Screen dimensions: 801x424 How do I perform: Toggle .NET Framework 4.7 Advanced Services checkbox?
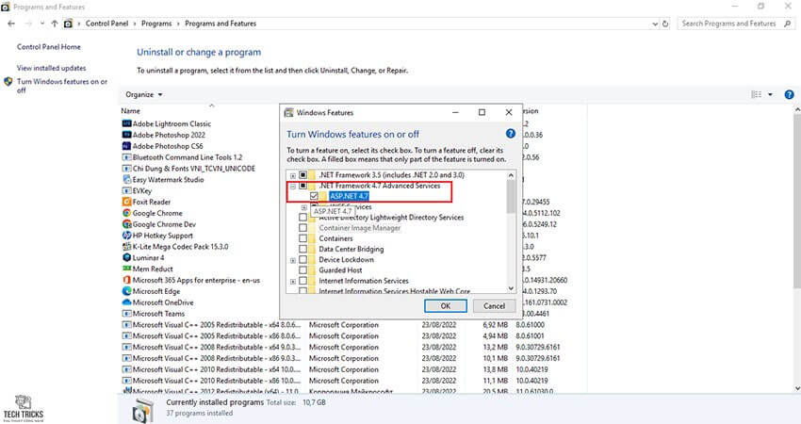pyautogui.click(x=302, y=186)
